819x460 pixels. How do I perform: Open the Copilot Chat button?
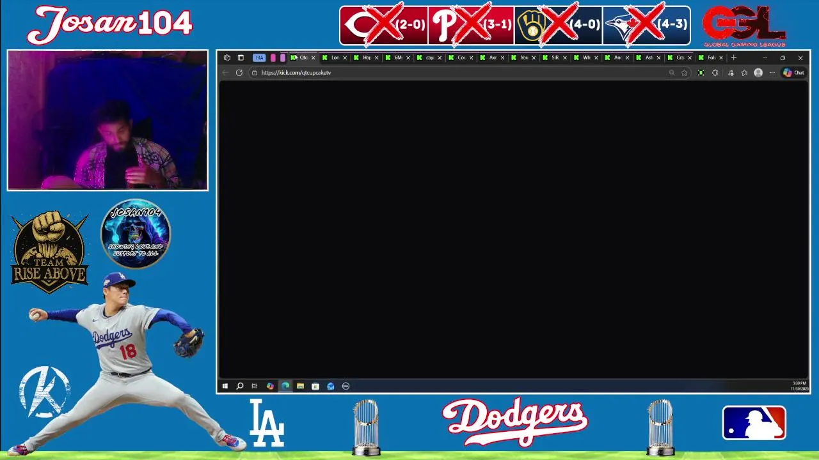(x=794, y=73)
